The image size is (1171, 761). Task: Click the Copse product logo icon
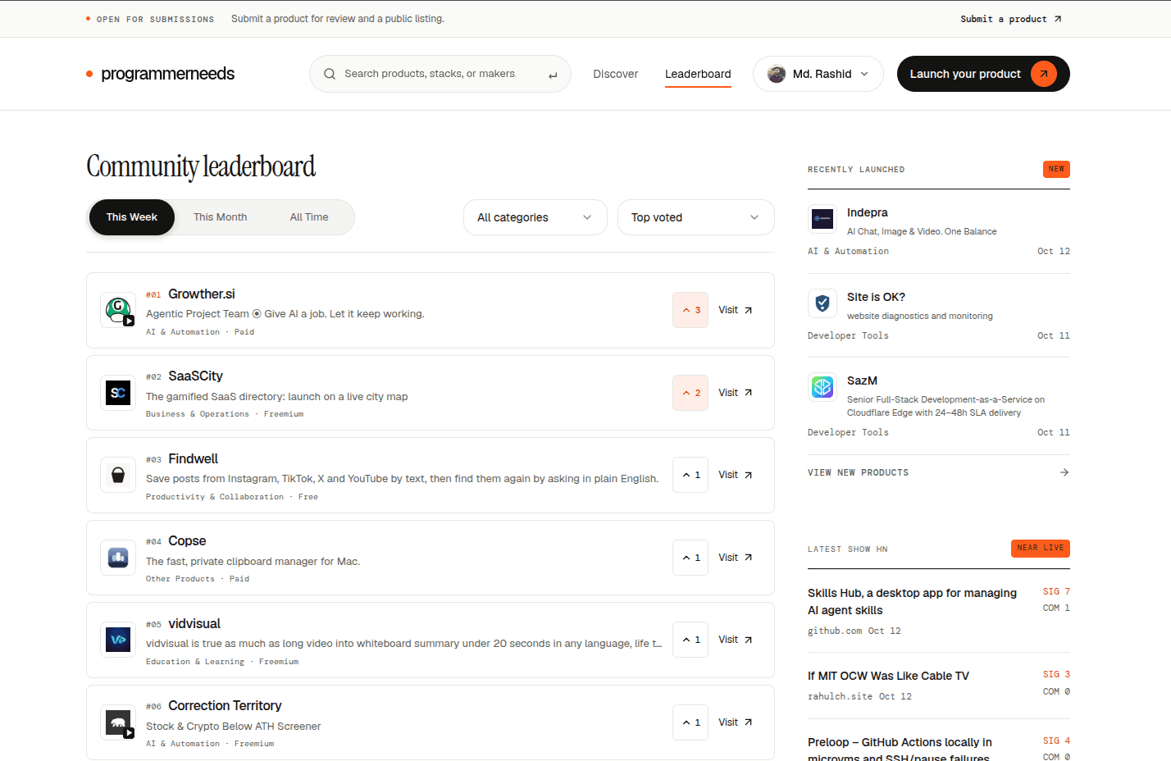118,558
